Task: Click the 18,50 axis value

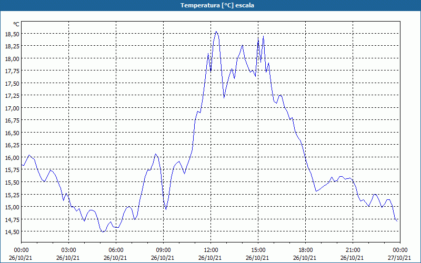Action: [x=12, y=34]
